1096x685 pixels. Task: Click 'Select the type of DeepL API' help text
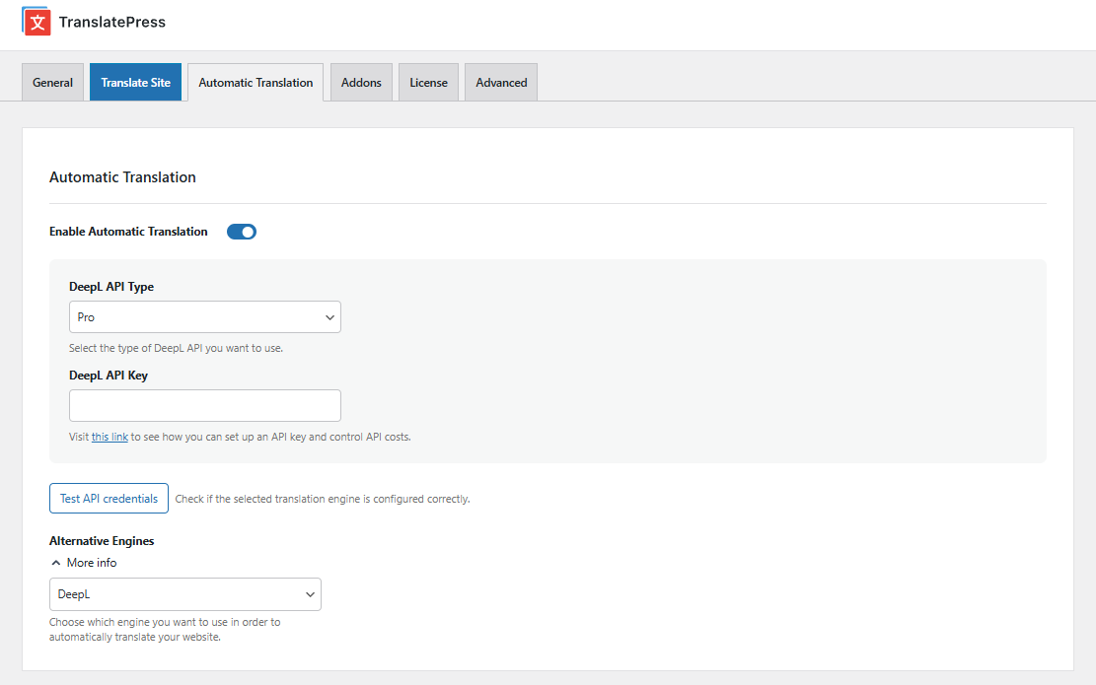(x=177, y=349)
